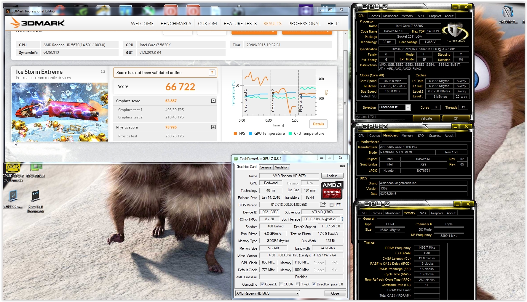Click the Ice Storm Extreme preview image
The width and height of the screenshot is (527, 302).
coord(60,112)
